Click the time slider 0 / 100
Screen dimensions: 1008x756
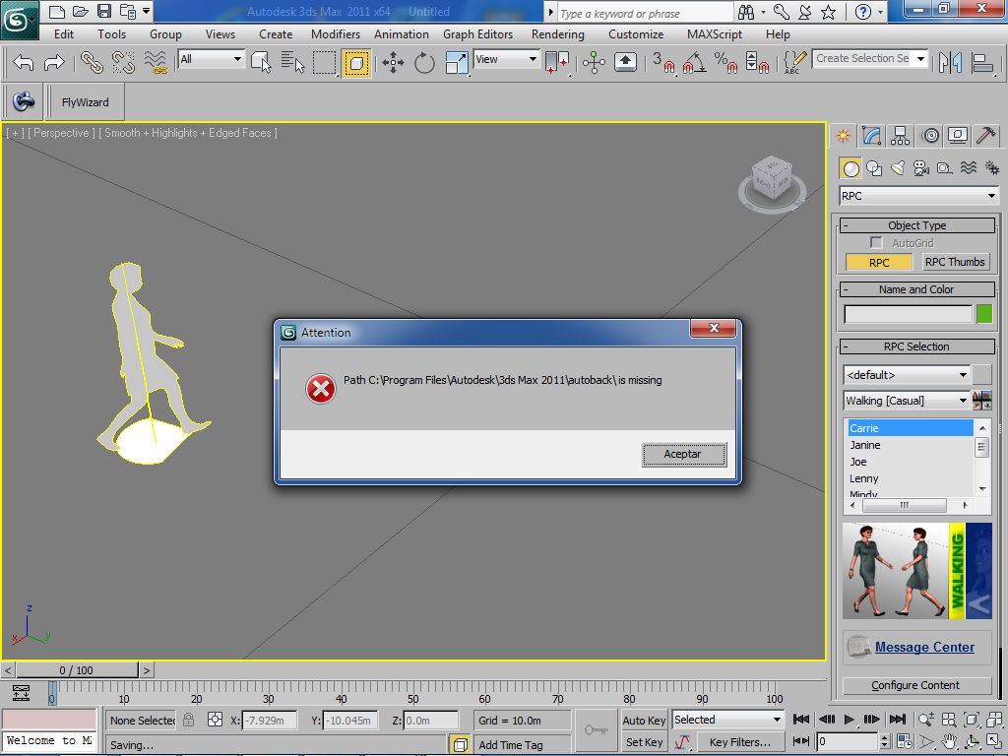pos(77,669)
